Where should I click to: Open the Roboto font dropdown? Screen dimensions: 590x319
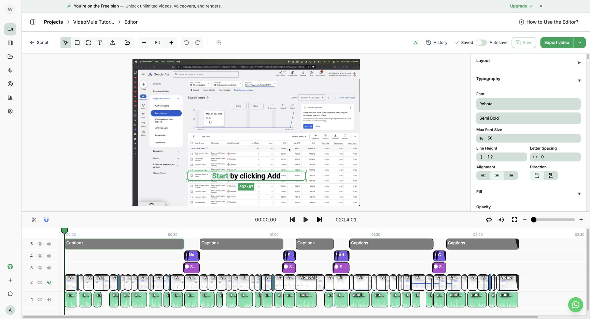(528, 104)
